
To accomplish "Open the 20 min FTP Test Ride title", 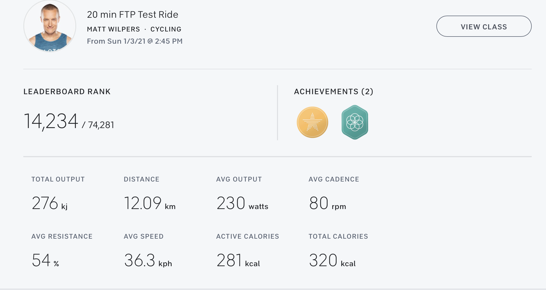I will (x=132, y=15).
